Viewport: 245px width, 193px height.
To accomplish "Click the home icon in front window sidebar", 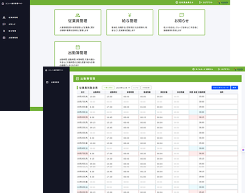I will [46, 70].
